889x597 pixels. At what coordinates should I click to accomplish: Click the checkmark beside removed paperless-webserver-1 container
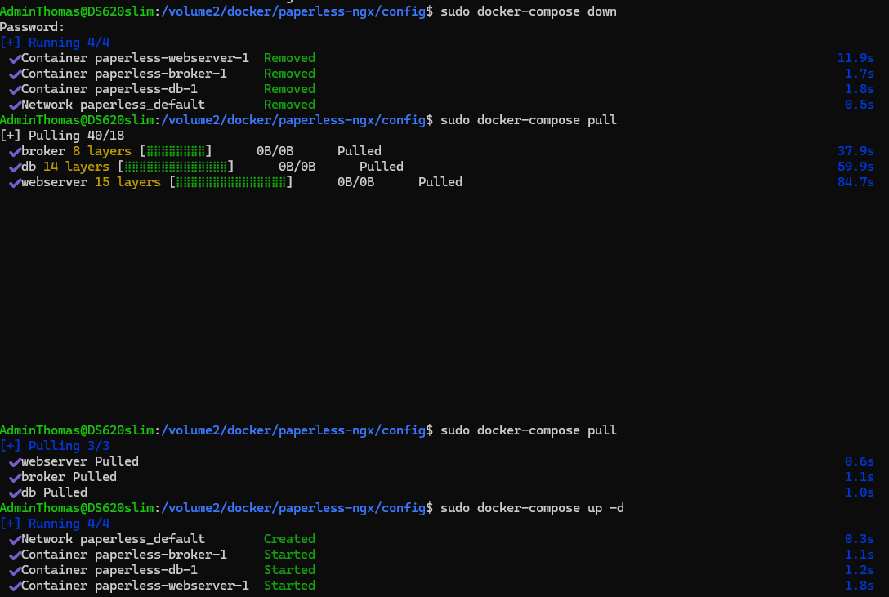click(x=15, y=58)
